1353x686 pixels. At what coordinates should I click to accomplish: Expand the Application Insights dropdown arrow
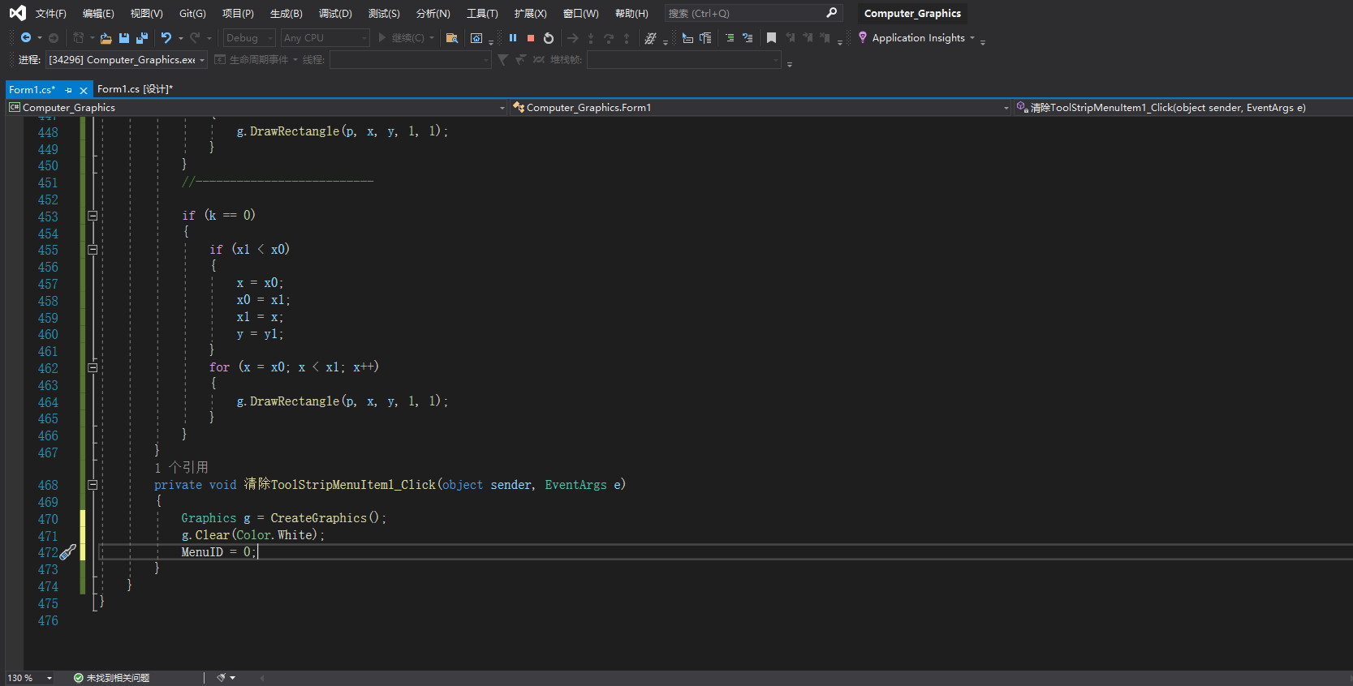(x=972, y=38)
